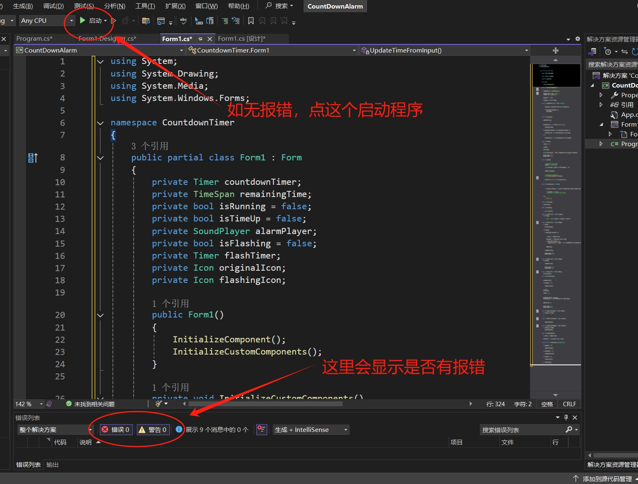638x484 pixels.
Task: Click the code cleanup broom icon
Action: (x=159, y=404)
